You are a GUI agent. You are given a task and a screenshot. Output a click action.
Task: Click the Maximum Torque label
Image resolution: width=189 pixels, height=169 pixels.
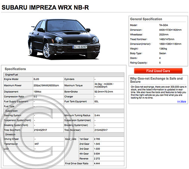[73, 85]
